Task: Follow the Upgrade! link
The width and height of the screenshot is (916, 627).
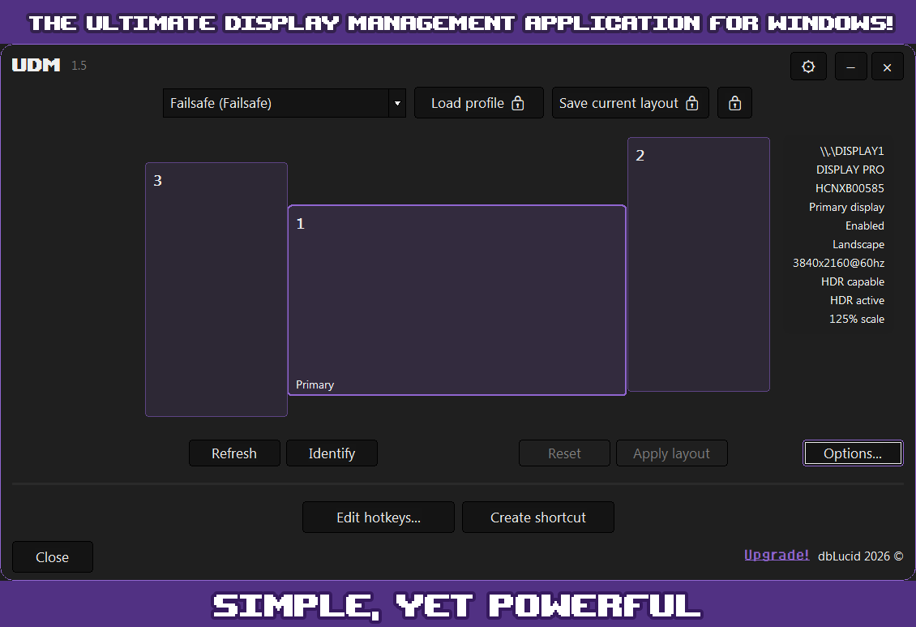Action: 777,555
